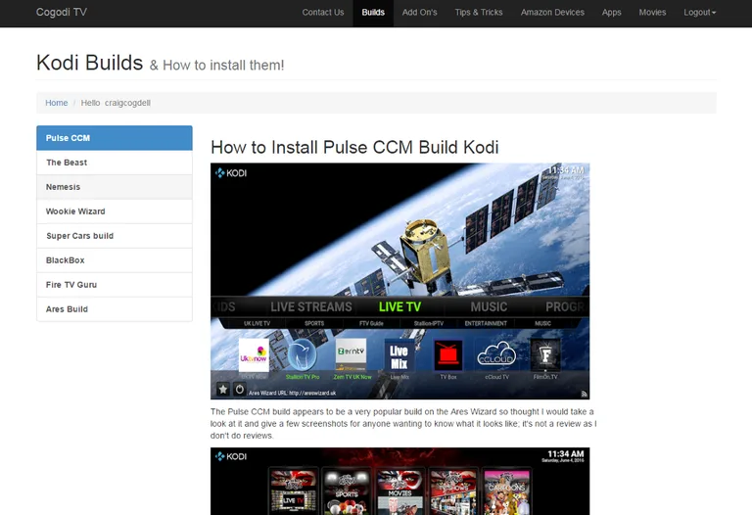Click the Stallion IPTV submenu label
Screen dimensions: 752x515
429,324
